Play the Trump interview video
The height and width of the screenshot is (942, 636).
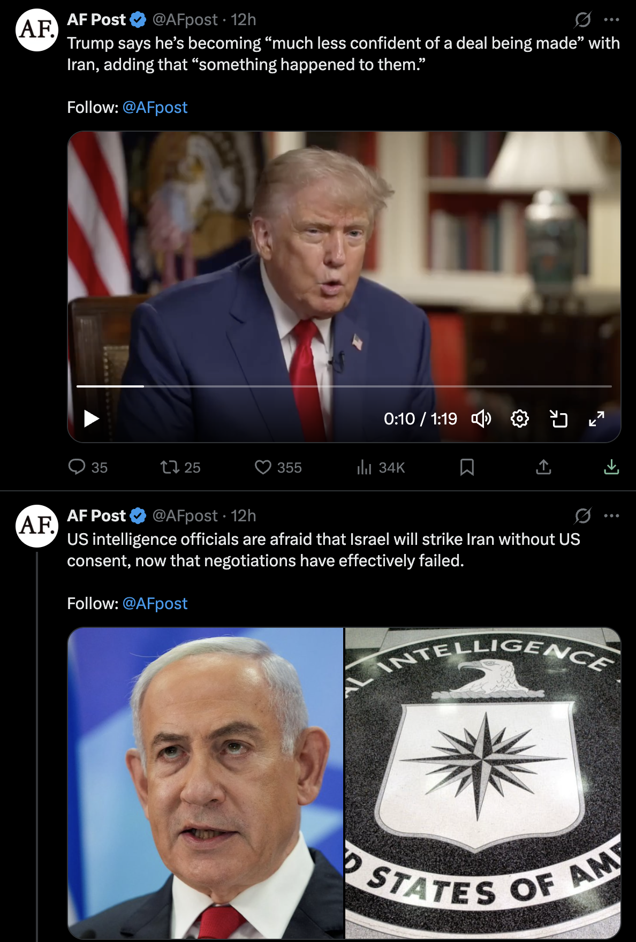[92, 419]
